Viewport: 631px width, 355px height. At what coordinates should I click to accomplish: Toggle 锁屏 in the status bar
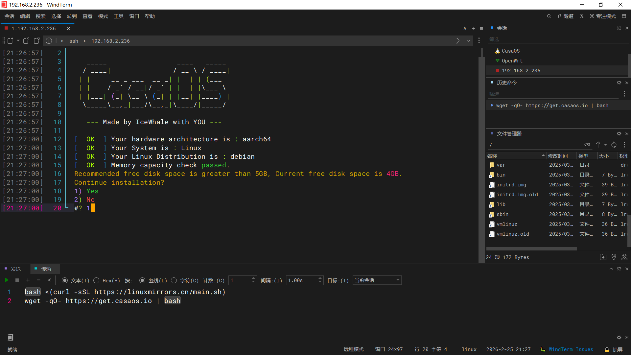tap(614, 349)
